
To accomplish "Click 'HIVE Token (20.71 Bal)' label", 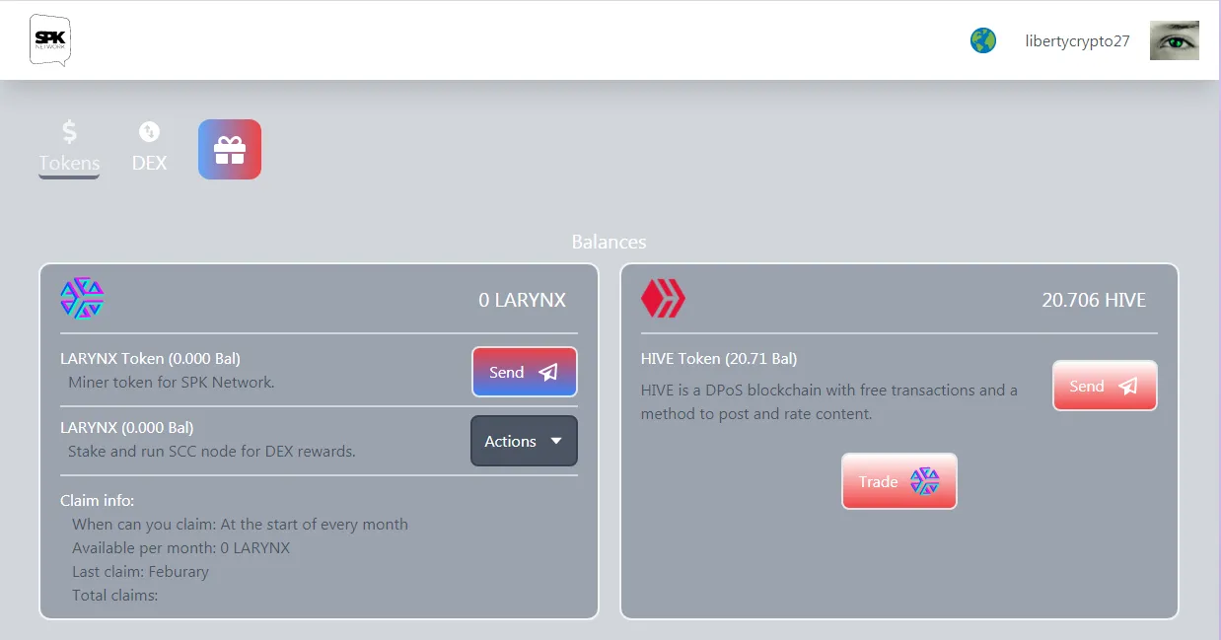I will 719,358.
